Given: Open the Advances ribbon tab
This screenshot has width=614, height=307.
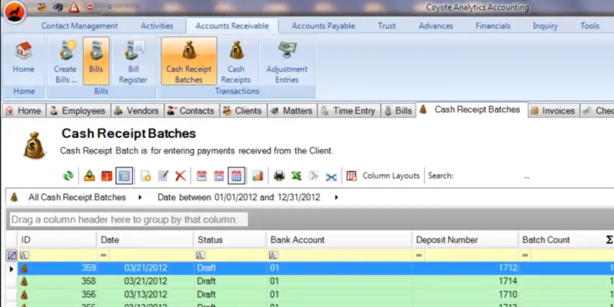Looking at the screenshot, I should 435,26.
